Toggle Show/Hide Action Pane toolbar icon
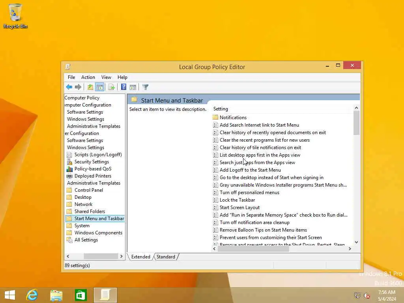 point(133,87)
